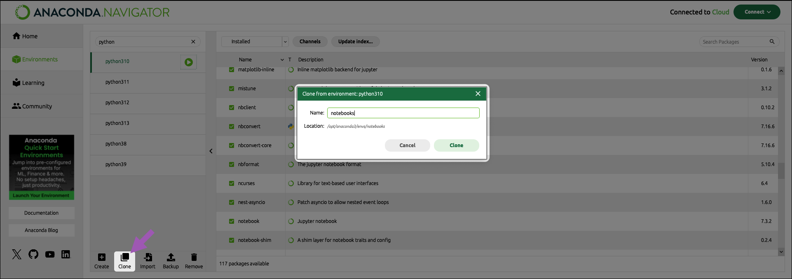Click the nbformat package type circle icon

pos(291,164)
